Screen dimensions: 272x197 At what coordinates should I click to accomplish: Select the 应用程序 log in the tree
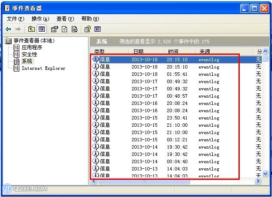pyautogui.click(x=32, y=48)
